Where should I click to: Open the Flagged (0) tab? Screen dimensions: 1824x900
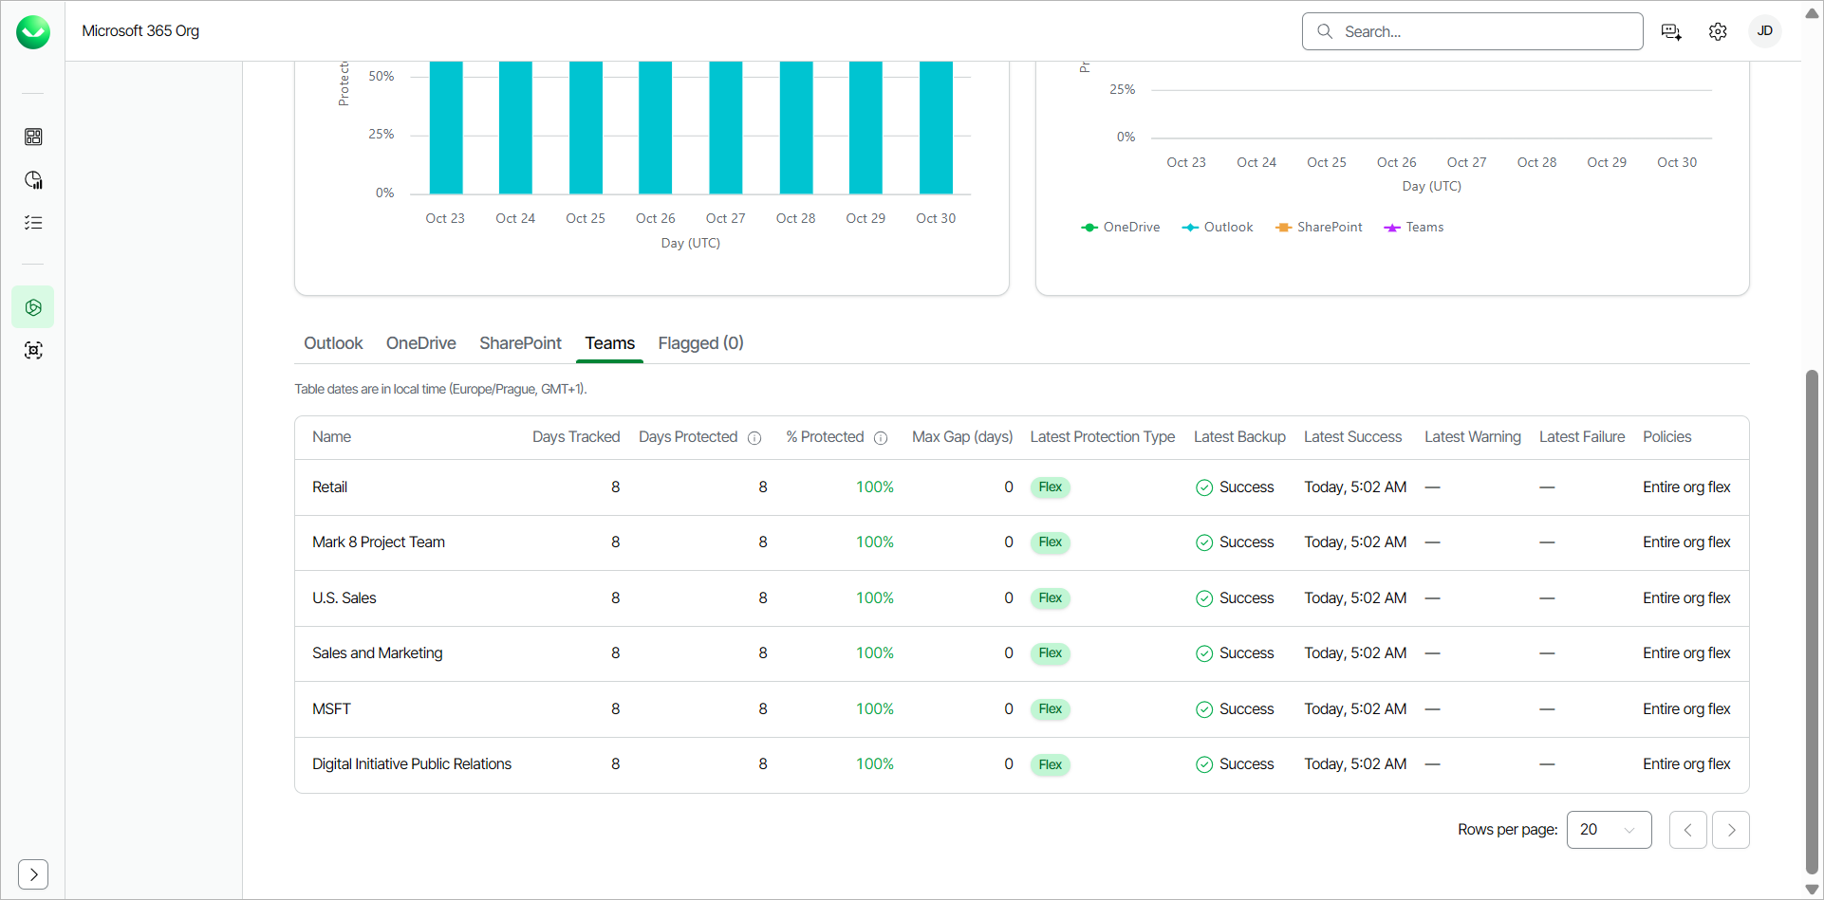701,343
